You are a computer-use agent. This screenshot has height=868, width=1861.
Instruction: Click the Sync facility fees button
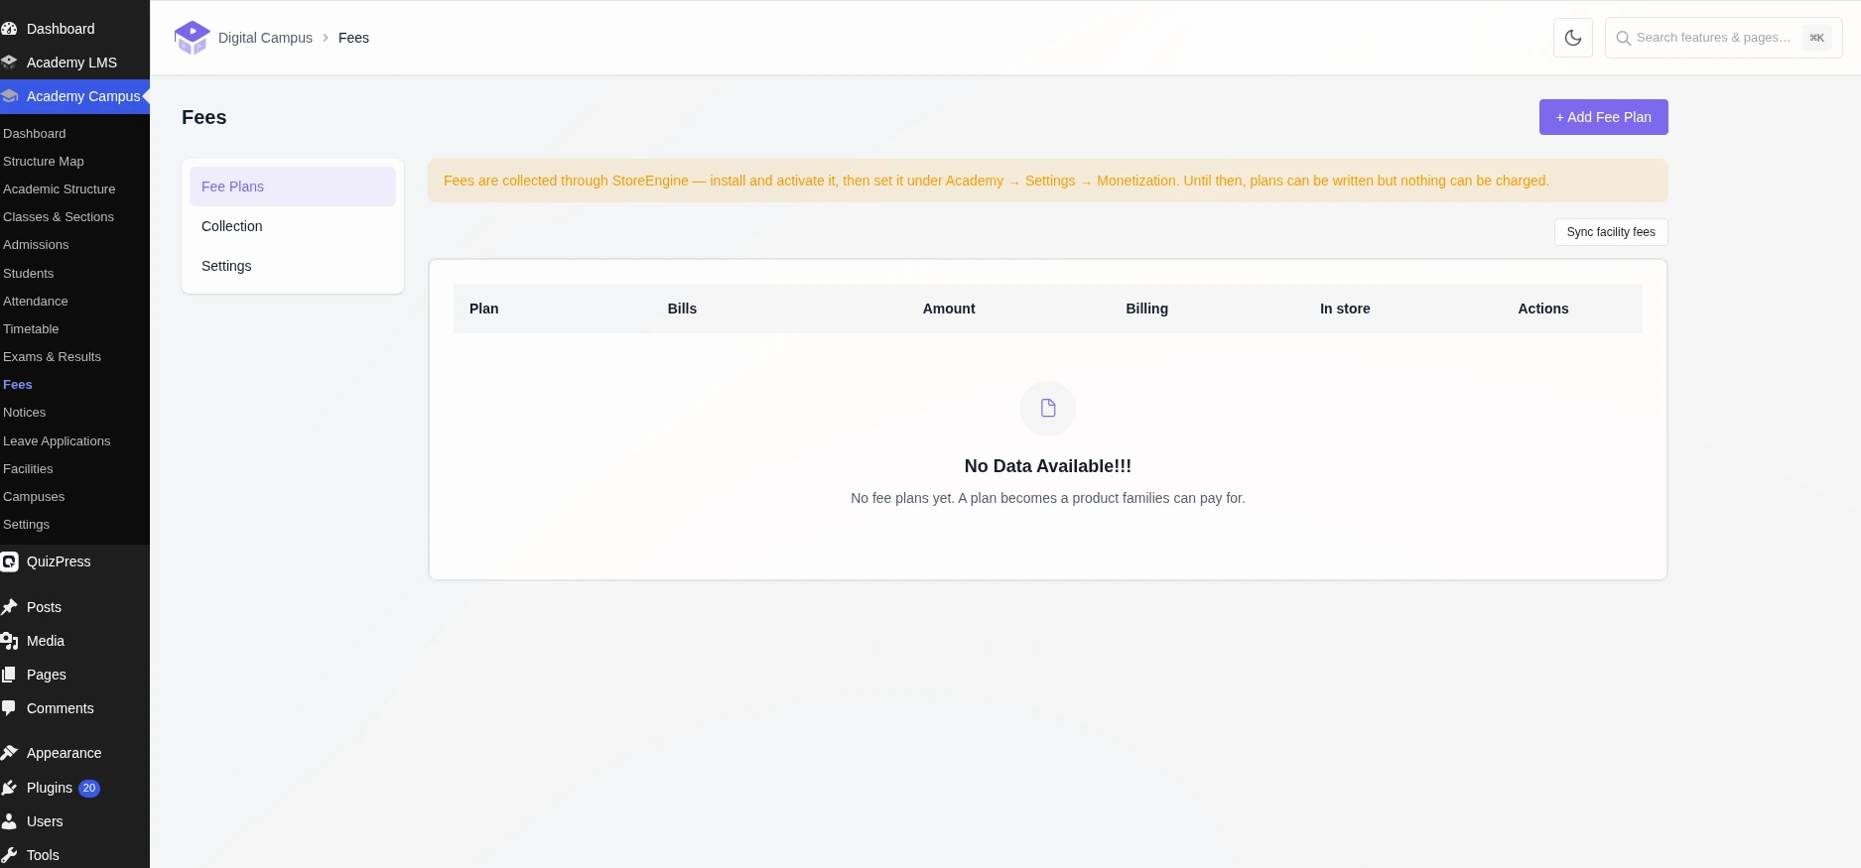(x=1611, y=232)
